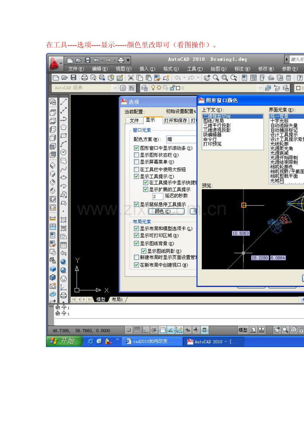Toggle grid display in status bar
Screen dimensions: 304x430
point(137,330)
